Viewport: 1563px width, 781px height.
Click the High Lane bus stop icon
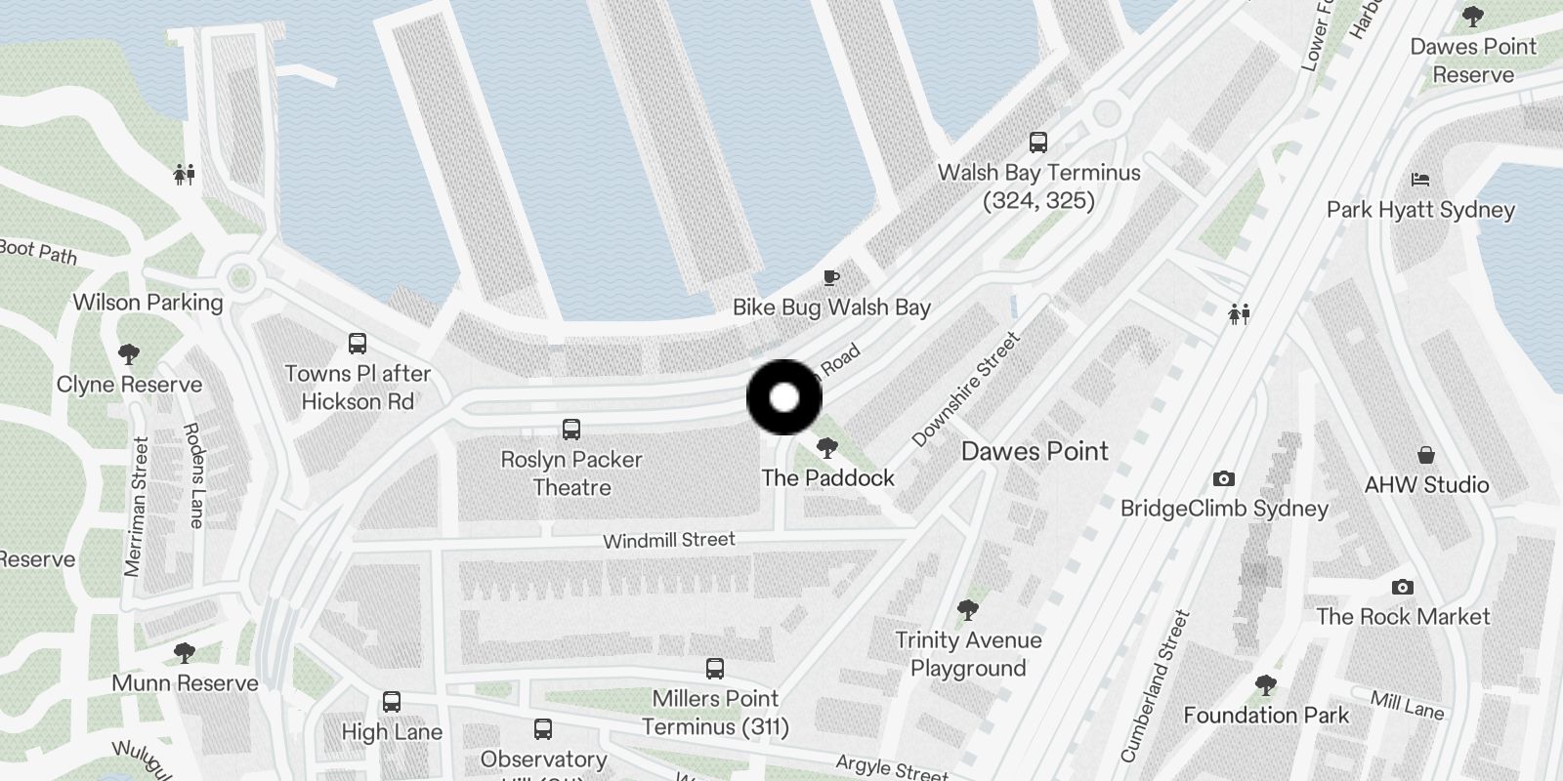[x=392, y=702]
